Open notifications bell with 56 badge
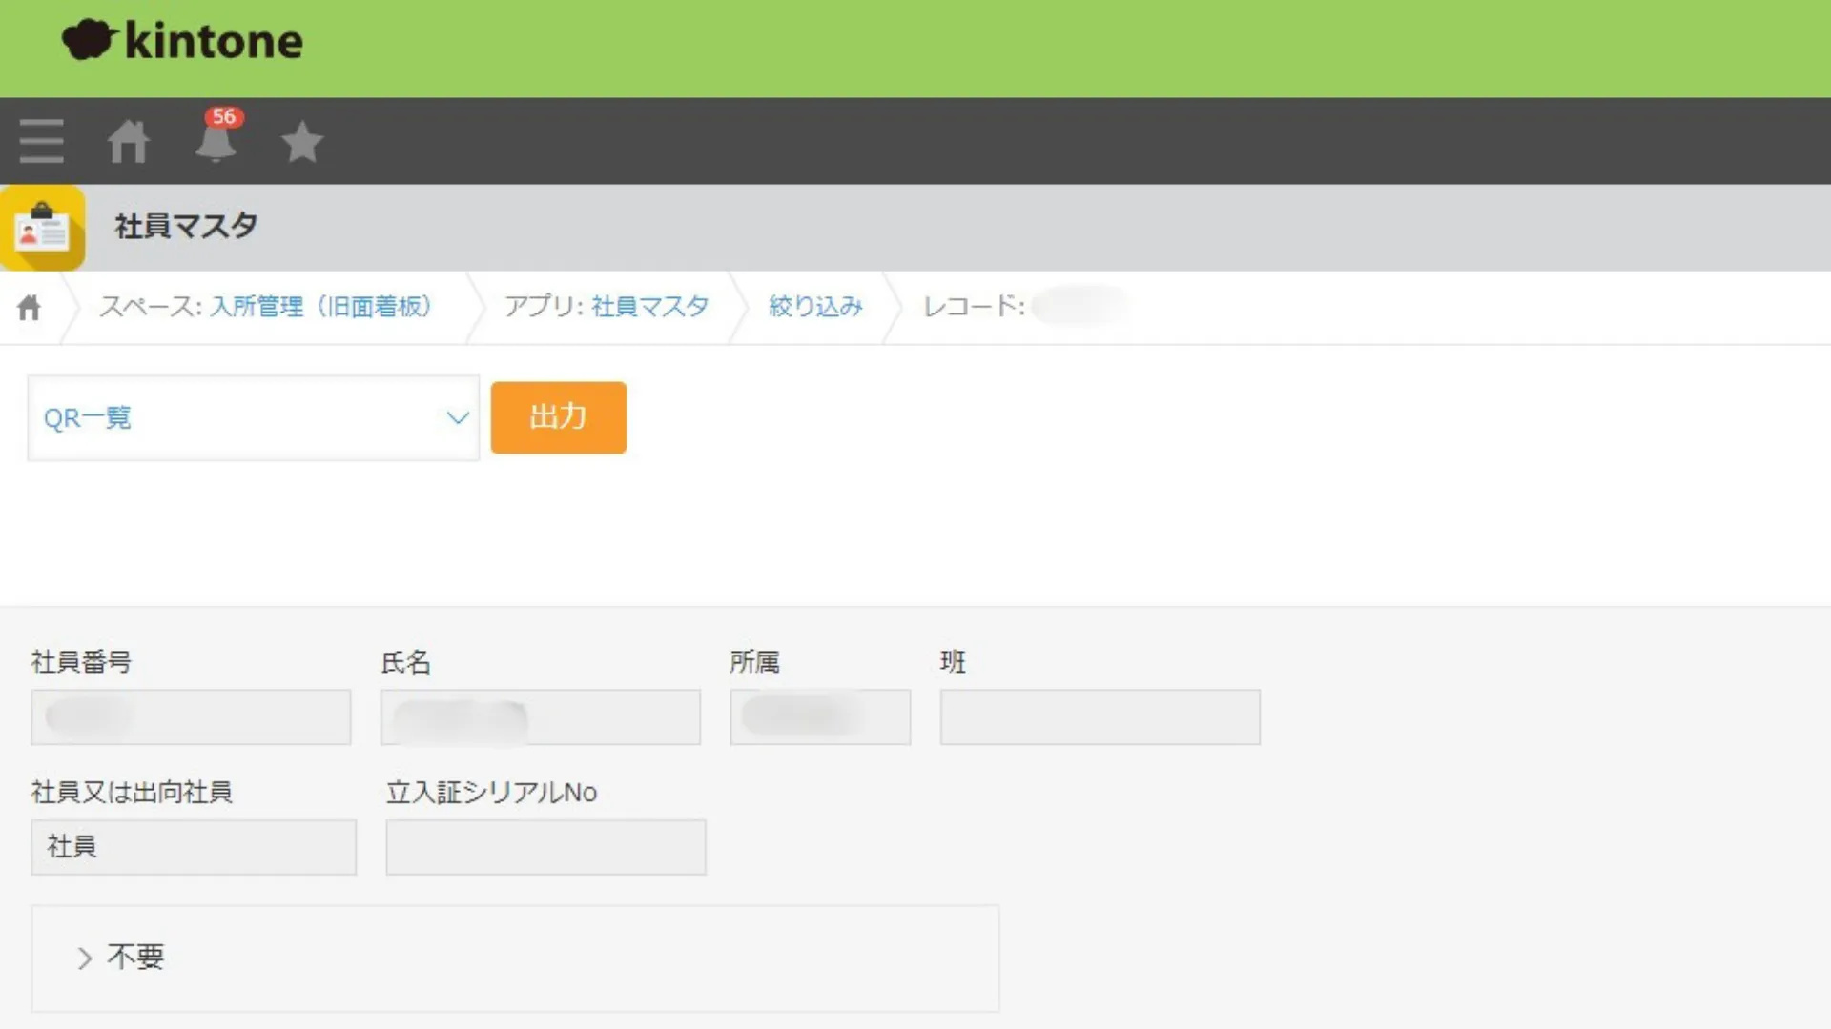Viewport: 1831px width, 1029px height. [216, 140]
